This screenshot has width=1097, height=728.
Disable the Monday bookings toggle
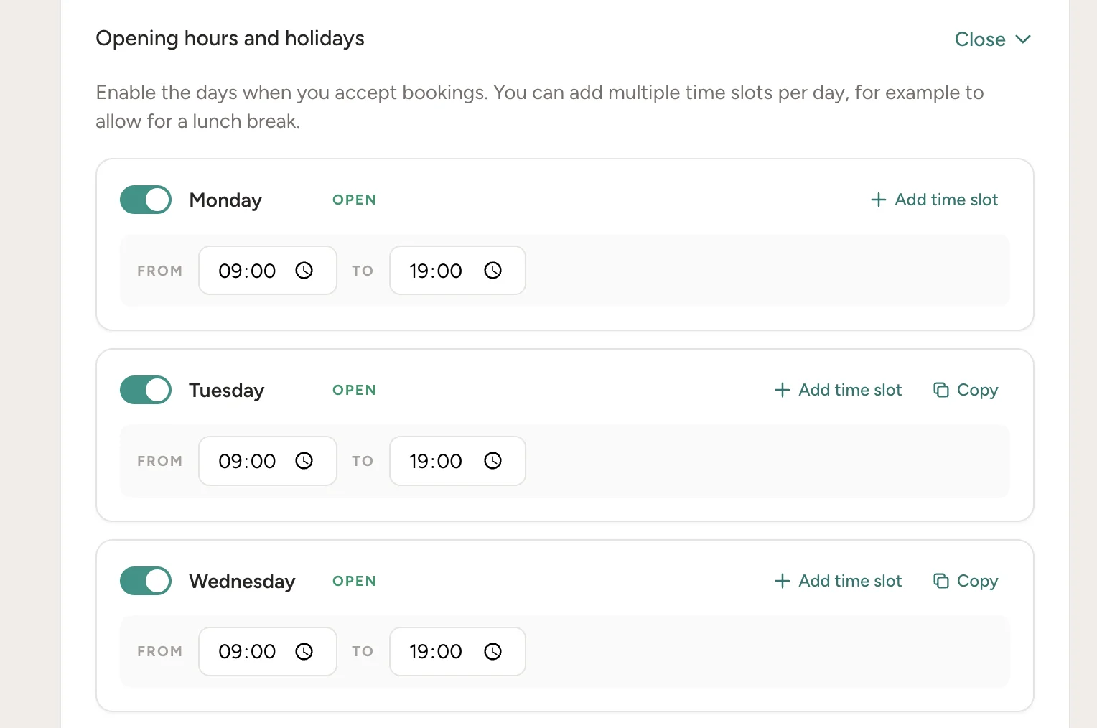click(x=146, y=200)
